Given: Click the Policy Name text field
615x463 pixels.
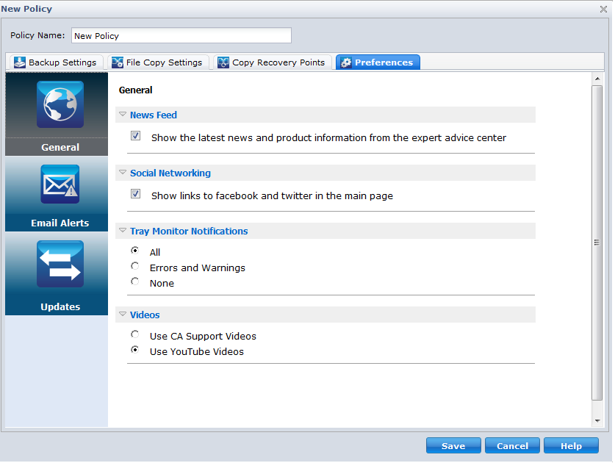Looking at the screenshot, I should coord(181,35).
